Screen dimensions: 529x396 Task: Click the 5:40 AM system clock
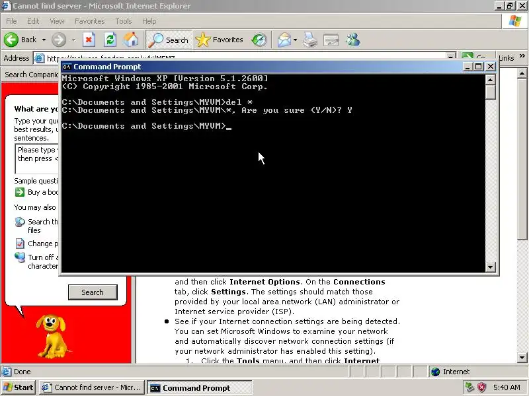pos(507,387)
